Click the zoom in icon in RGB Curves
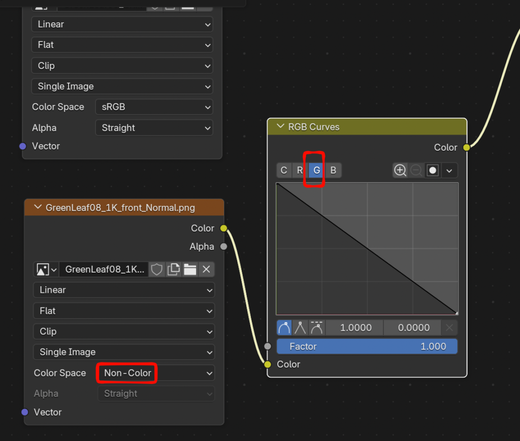The height and width of the screenshot is (441, 520). 400,171
